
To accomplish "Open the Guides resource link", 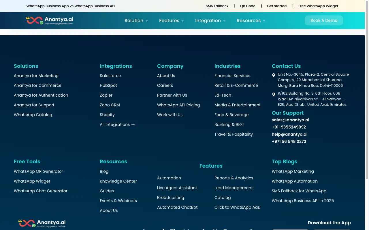I will click(107, 191).
